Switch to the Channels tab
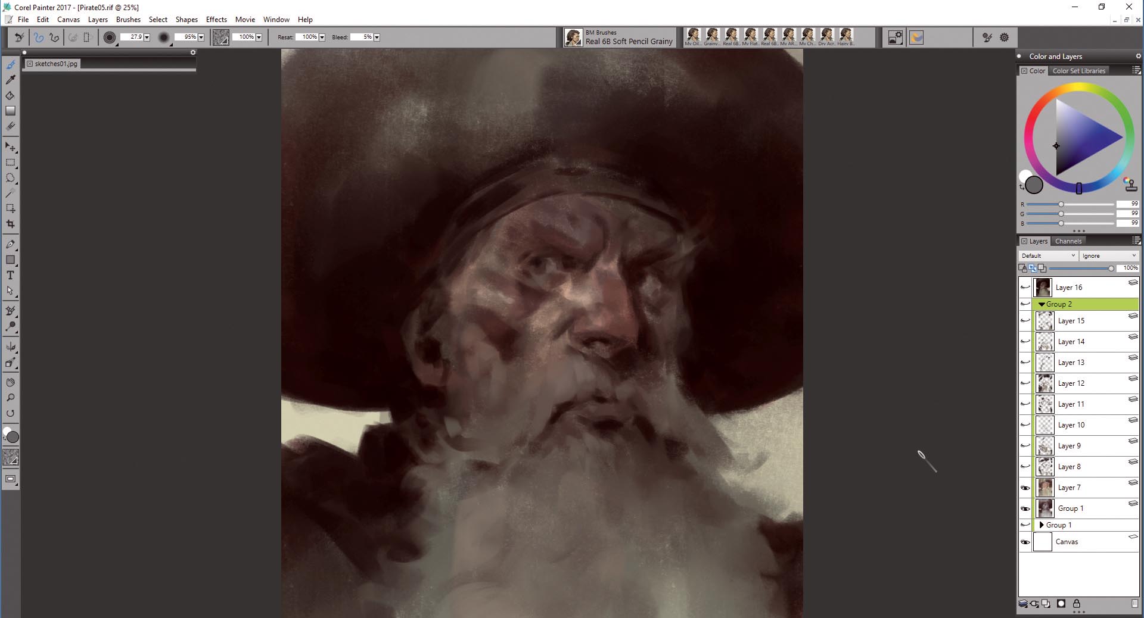1144x618 pixels. (x=1068, y=241)
